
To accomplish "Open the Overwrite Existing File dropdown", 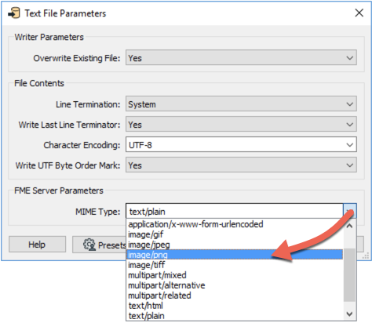I will coord(241,58).
